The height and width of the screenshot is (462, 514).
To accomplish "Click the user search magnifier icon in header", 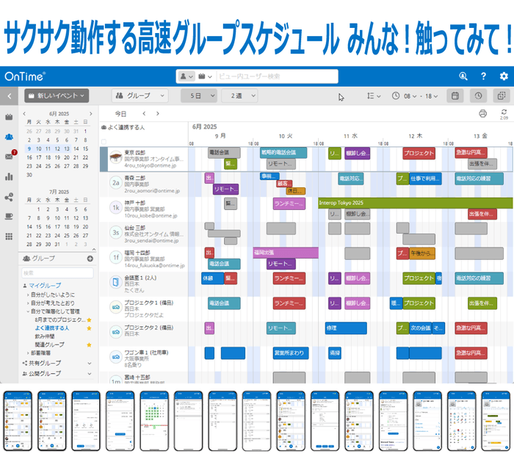I will (463, 76).
